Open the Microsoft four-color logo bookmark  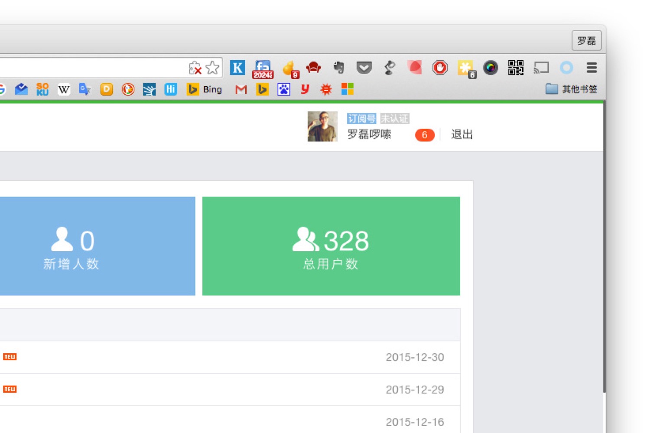point(348,89)
